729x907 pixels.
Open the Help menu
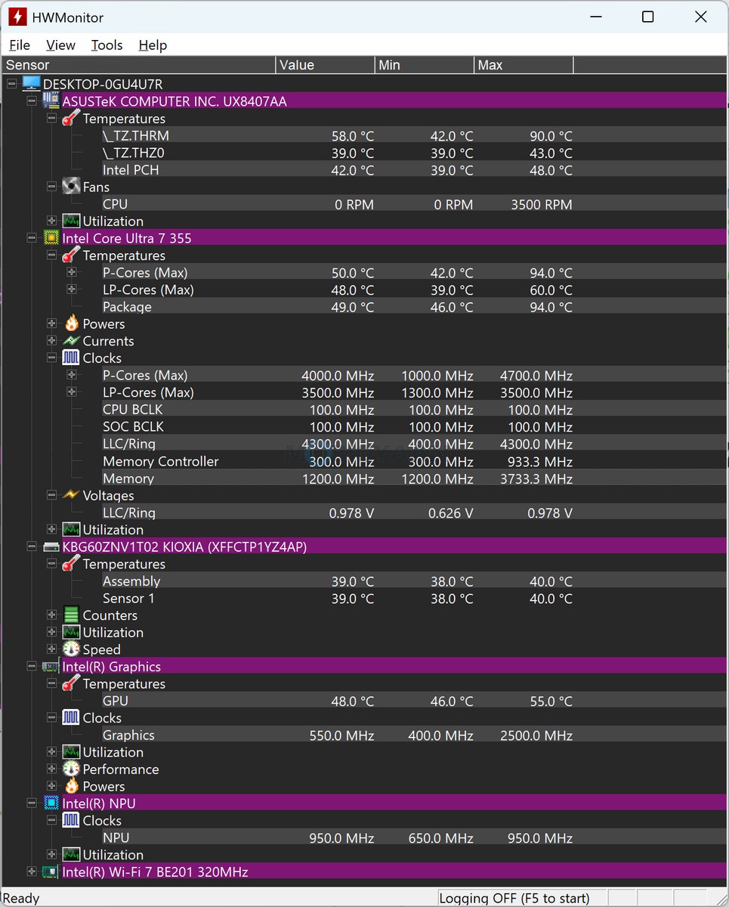(x=153, y=45)
